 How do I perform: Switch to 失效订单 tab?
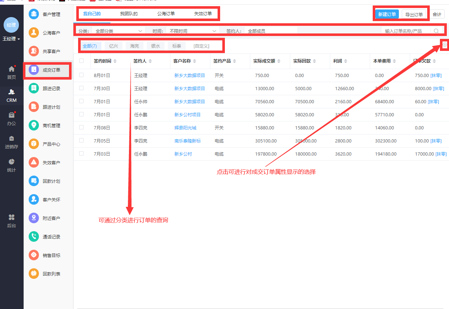point(203,14)
